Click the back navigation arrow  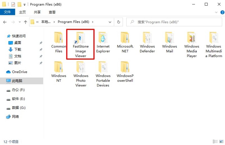tap(5, 22)
